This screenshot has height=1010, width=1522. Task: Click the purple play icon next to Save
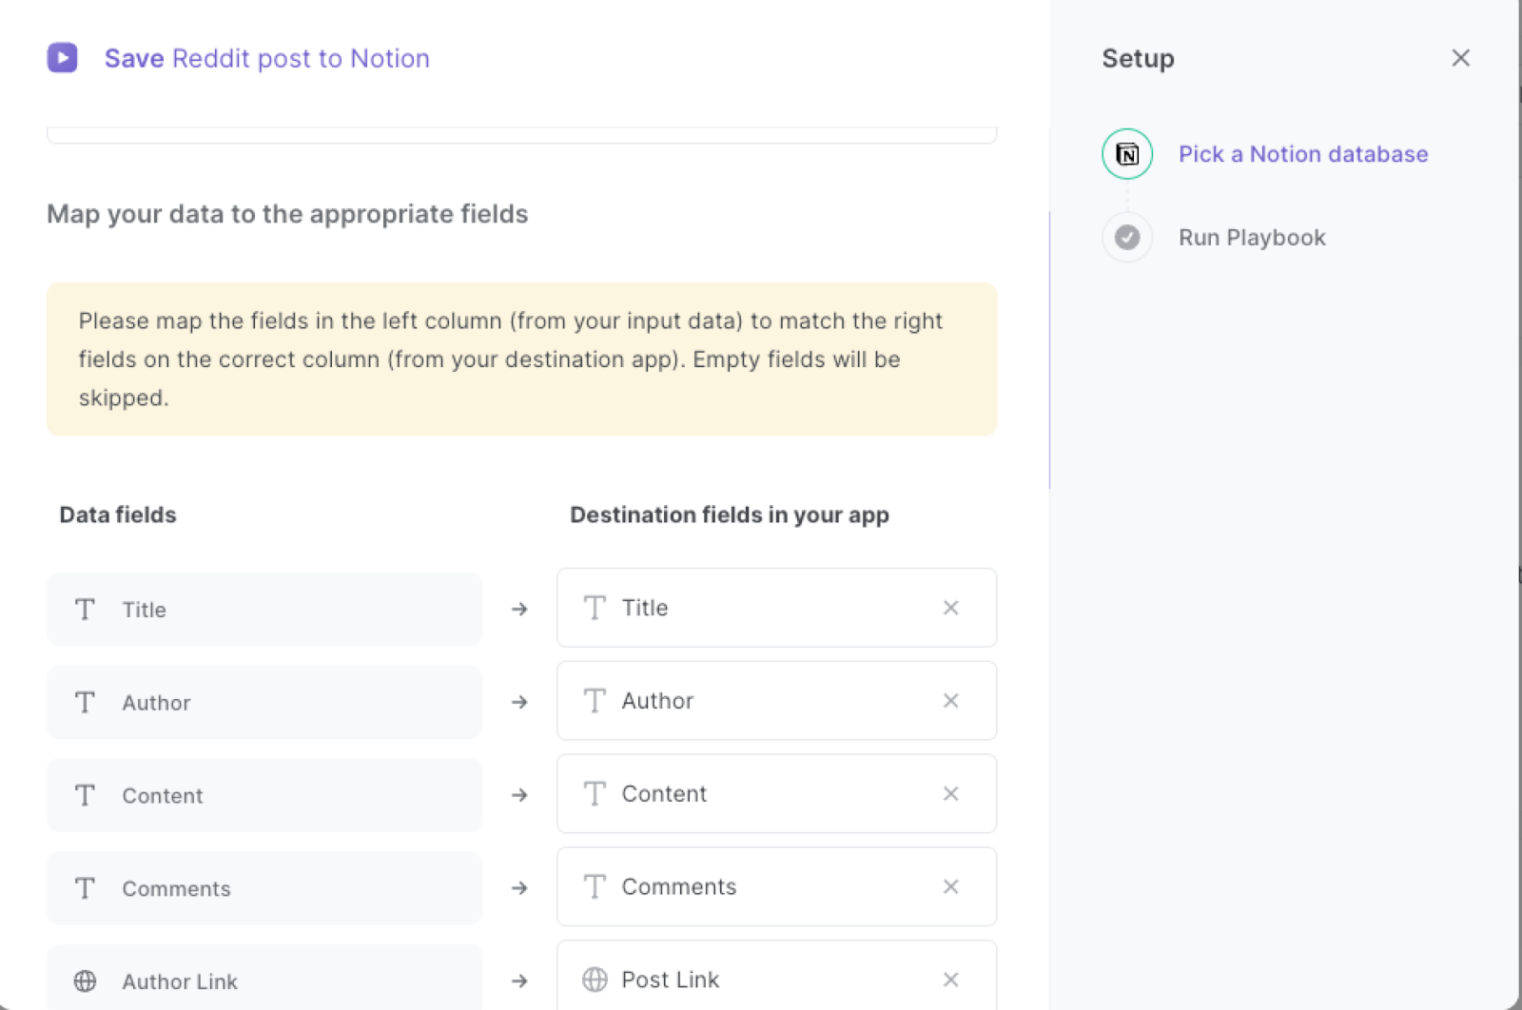click(x=63, y=58)
